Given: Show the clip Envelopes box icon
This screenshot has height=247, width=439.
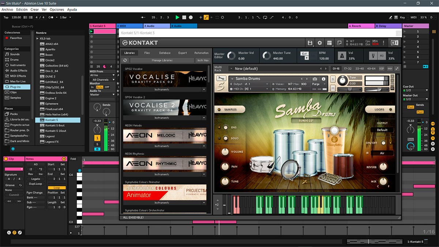Looking at the screenshot, I should point(20,232).
